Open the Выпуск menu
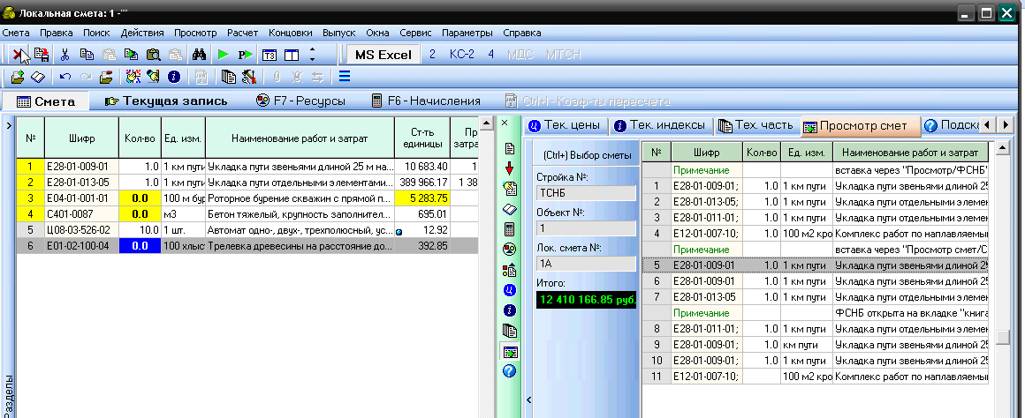The image size is (1025, 418). (x=338, y=33)
